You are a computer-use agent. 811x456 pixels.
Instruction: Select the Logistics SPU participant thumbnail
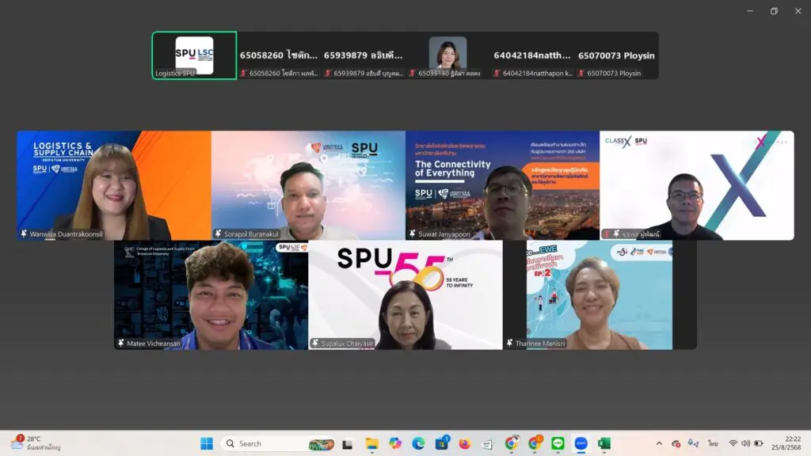(x=195, y=55)
